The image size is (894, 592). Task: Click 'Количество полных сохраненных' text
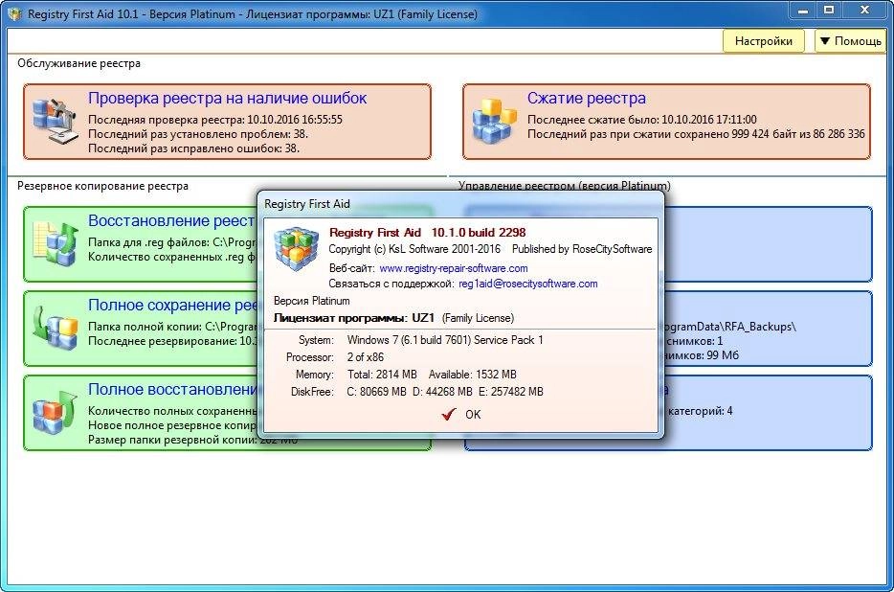point(172,411)
